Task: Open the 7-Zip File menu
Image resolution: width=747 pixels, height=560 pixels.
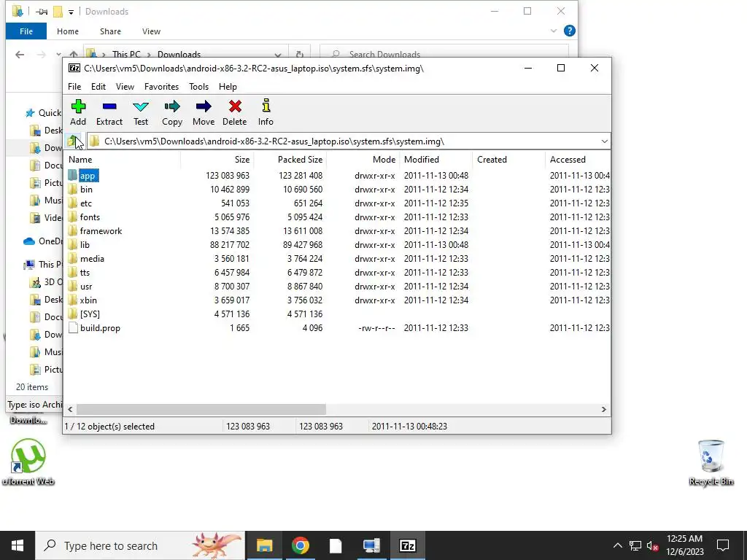Action: click(74, 87)
